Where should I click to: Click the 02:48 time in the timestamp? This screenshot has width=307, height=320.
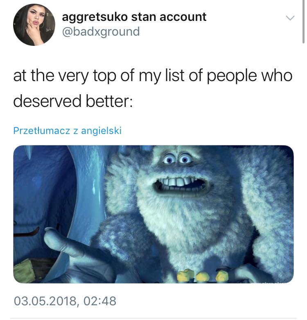click(100, 301)
